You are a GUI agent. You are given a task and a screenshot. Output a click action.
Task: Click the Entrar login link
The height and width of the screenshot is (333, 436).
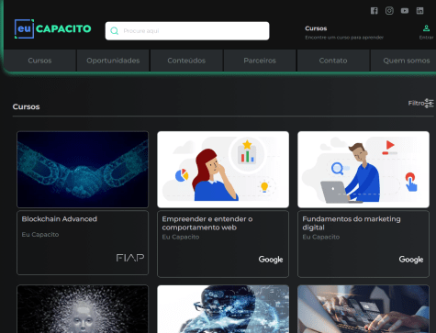click(x=426, y=38)
